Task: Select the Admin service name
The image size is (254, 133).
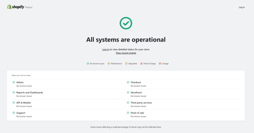Action: pyautogui.click(x=20, y=82)
